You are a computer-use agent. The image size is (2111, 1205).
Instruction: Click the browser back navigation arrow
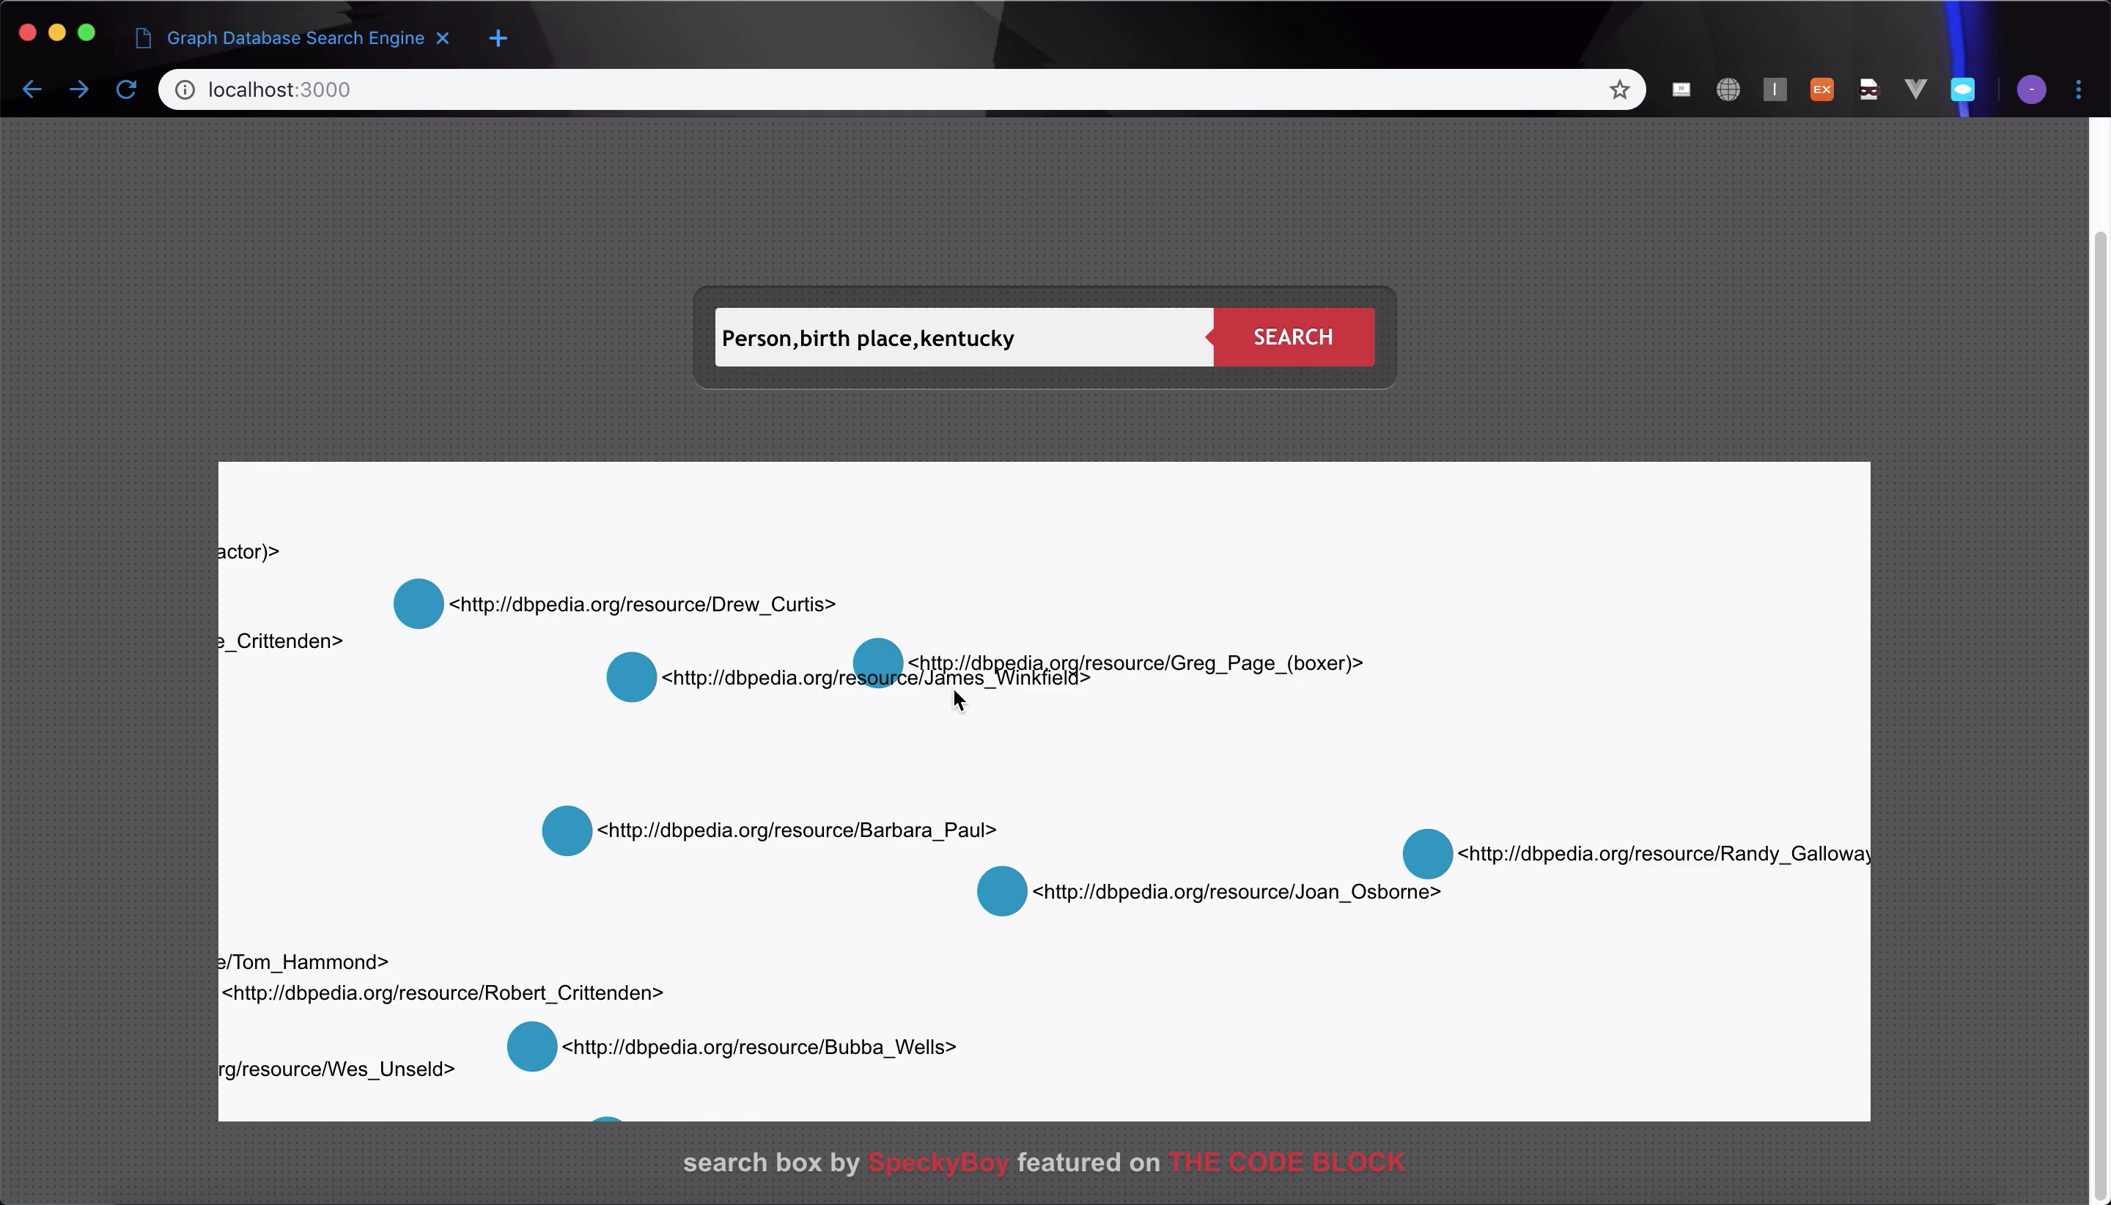(x=32, y=90)
